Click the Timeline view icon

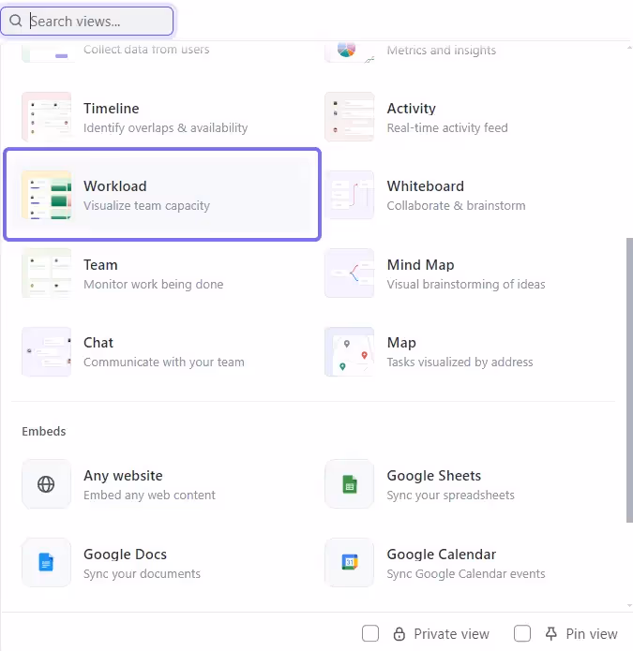[x=46, y=117]
